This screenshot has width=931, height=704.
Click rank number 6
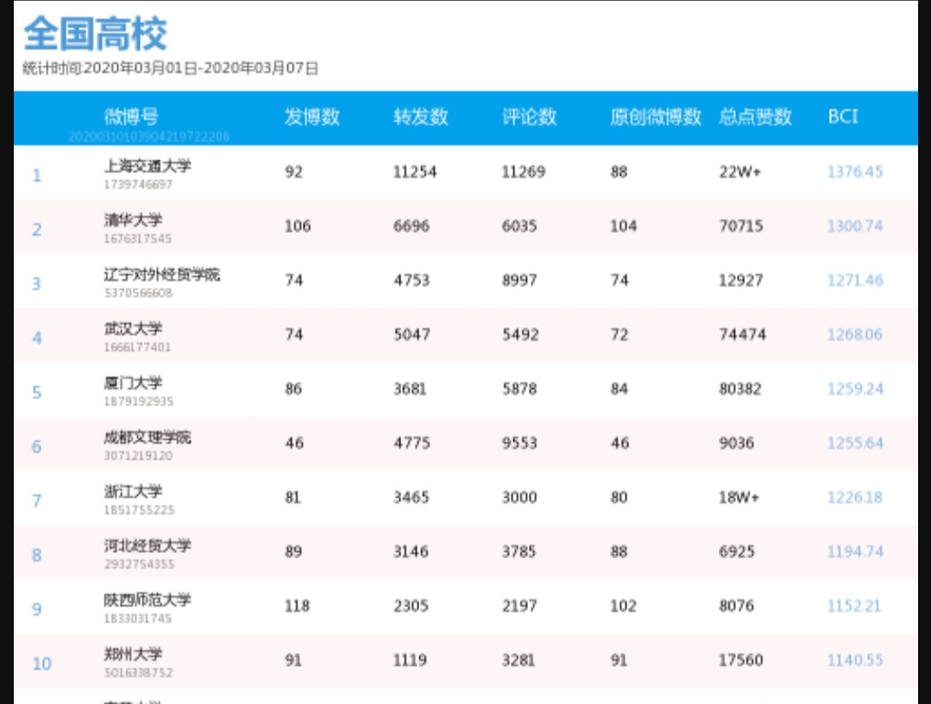pos(37,446)
